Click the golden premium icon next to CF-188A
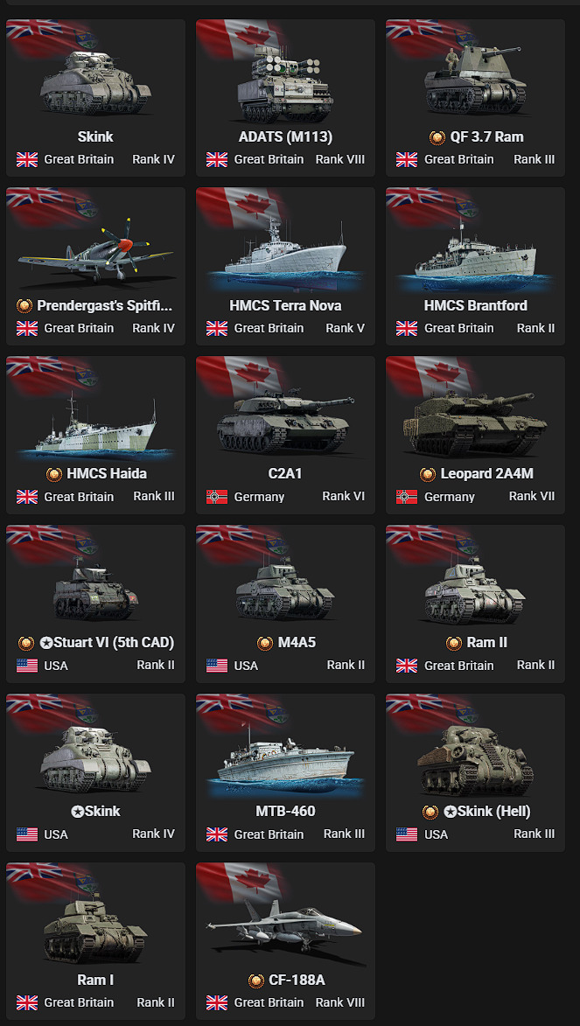This screenshot has height=1026, width=580. click(256, 981)
